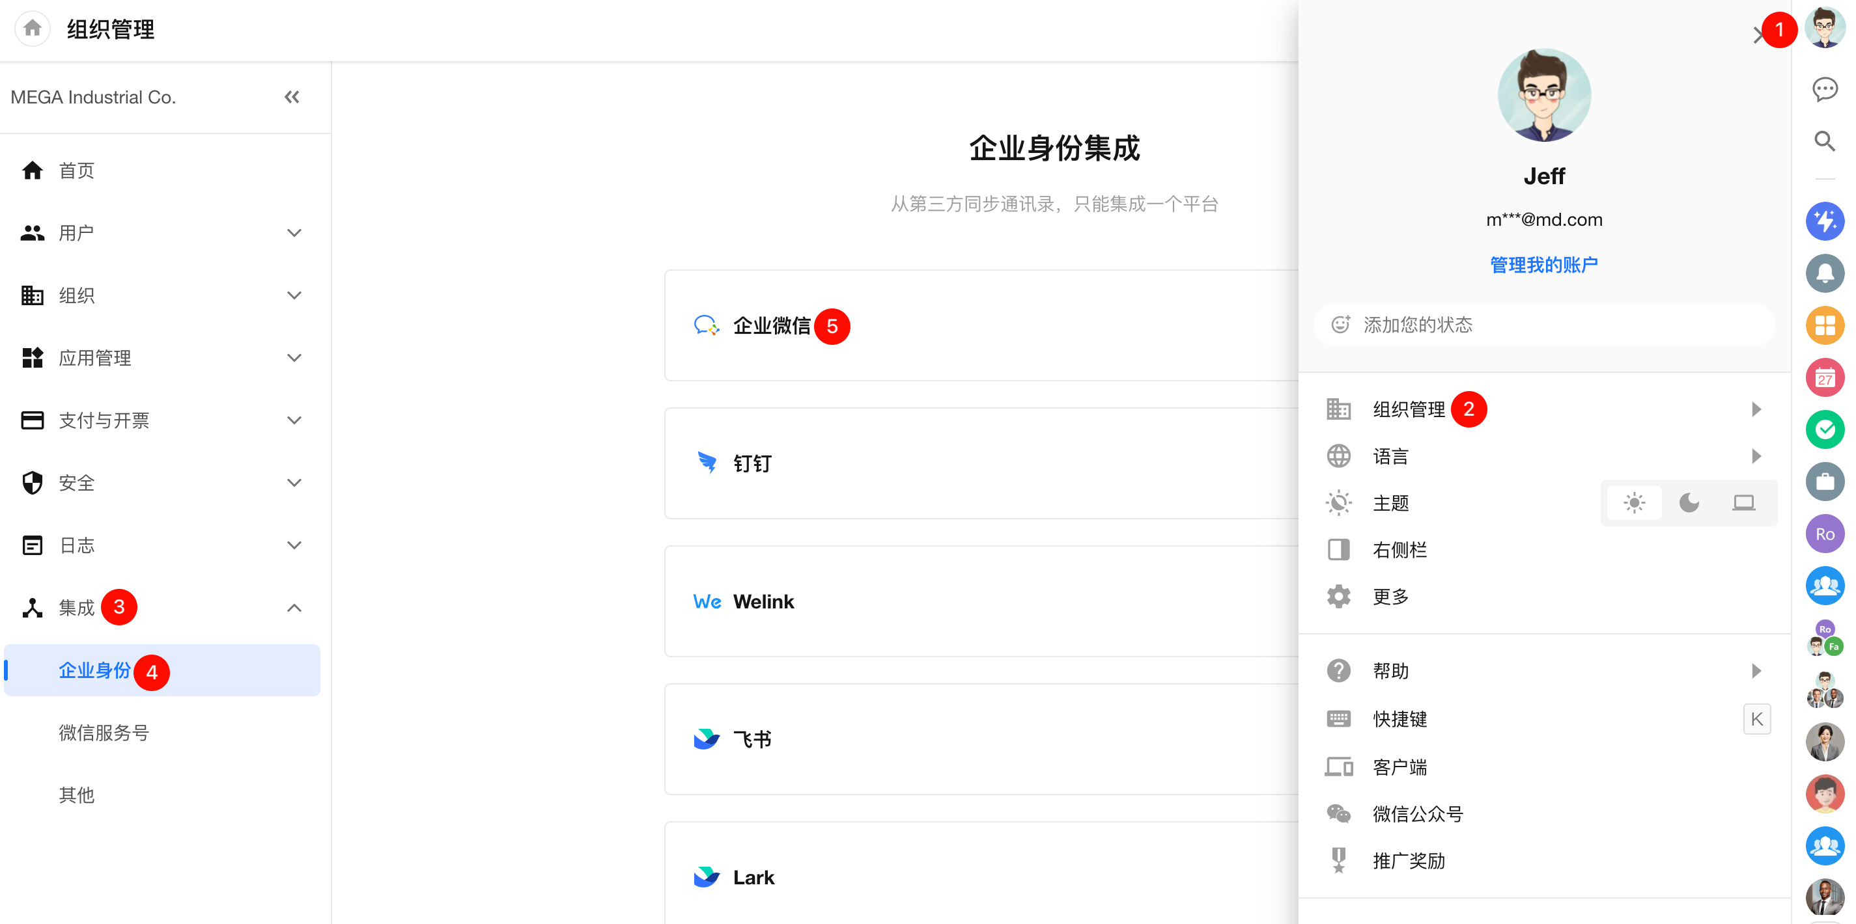Select follow-system theme laptop option
Viewport: 1856px width, 924px height.
[x=1743, y=503]
